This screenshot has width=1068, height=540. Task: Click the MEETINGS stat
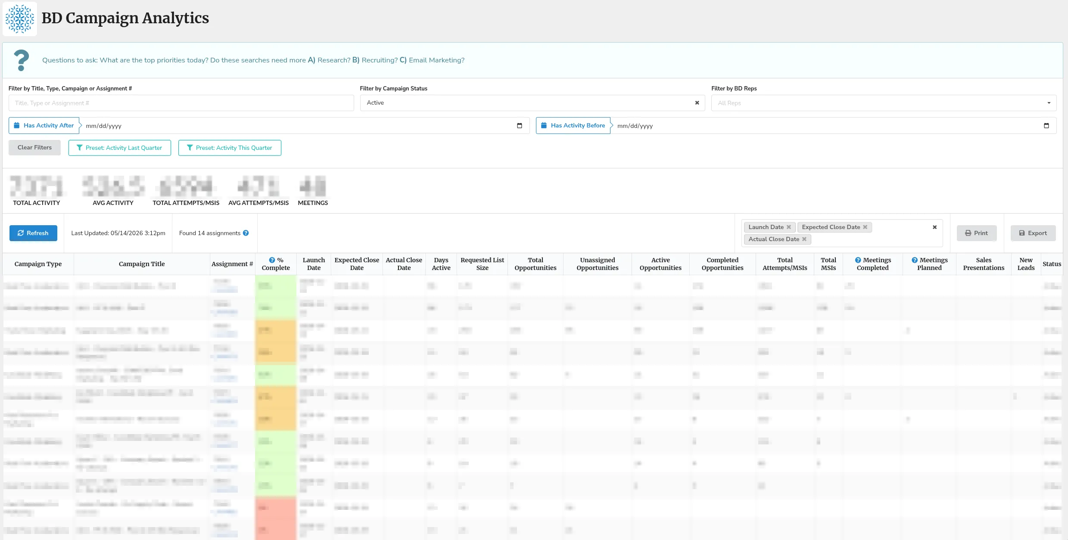(x=313, y=191)
